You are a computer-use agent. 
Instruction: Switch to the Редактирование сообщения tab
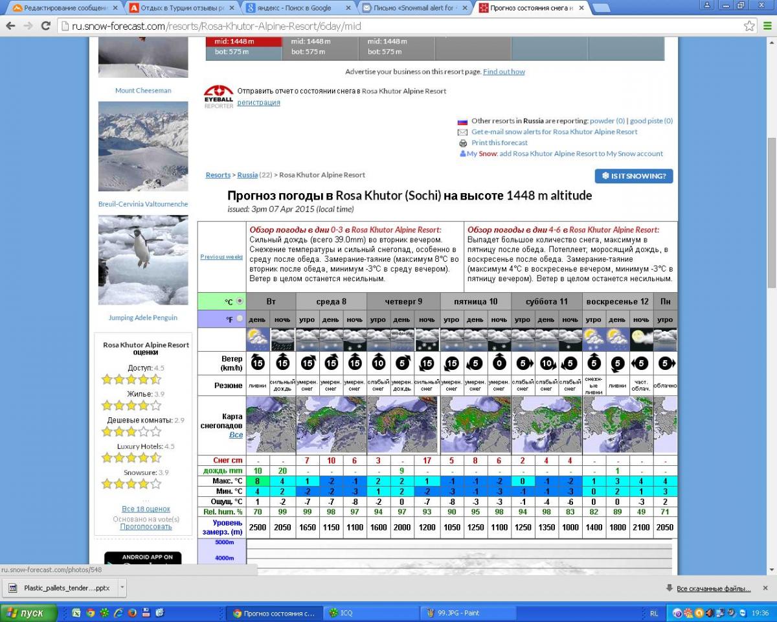(x=63, y=8)
